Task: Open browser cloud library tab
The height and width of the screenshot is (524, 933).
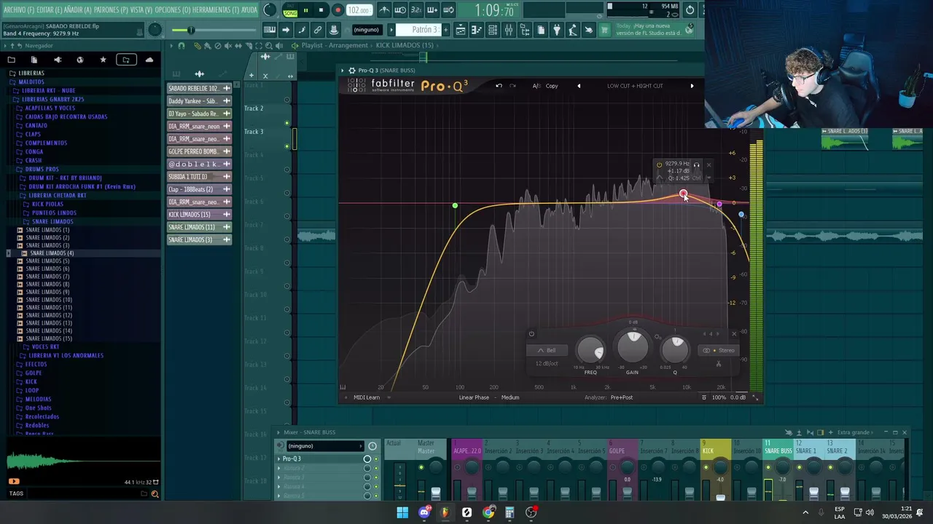Action: tap(149, 60)
